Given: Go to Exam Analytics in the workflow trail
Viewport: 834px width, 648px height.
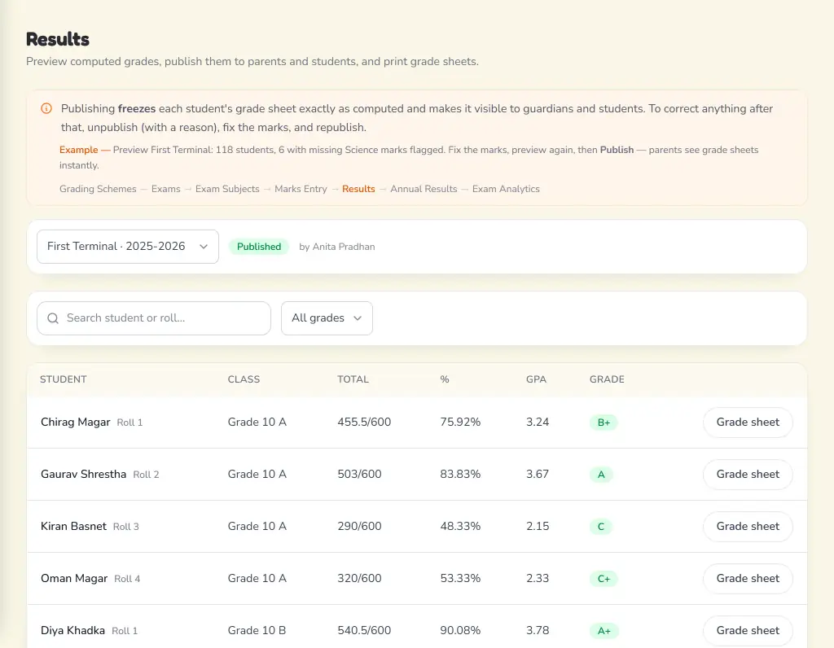Looking at the screenshot, I should click(x=506, y=189).
